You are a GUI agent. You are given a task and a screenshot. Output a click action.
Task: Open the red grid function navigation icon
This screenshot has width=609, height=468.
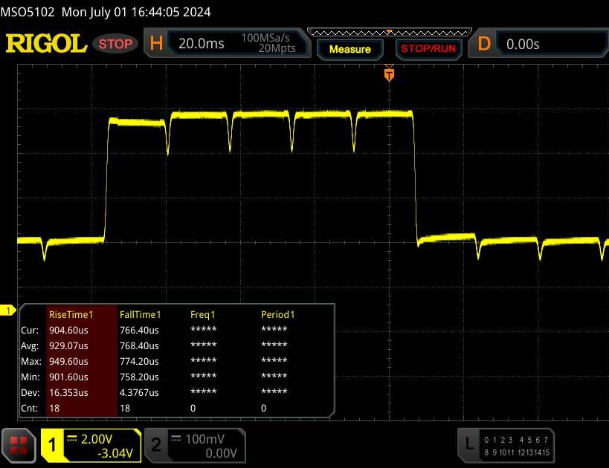[19, 445]
